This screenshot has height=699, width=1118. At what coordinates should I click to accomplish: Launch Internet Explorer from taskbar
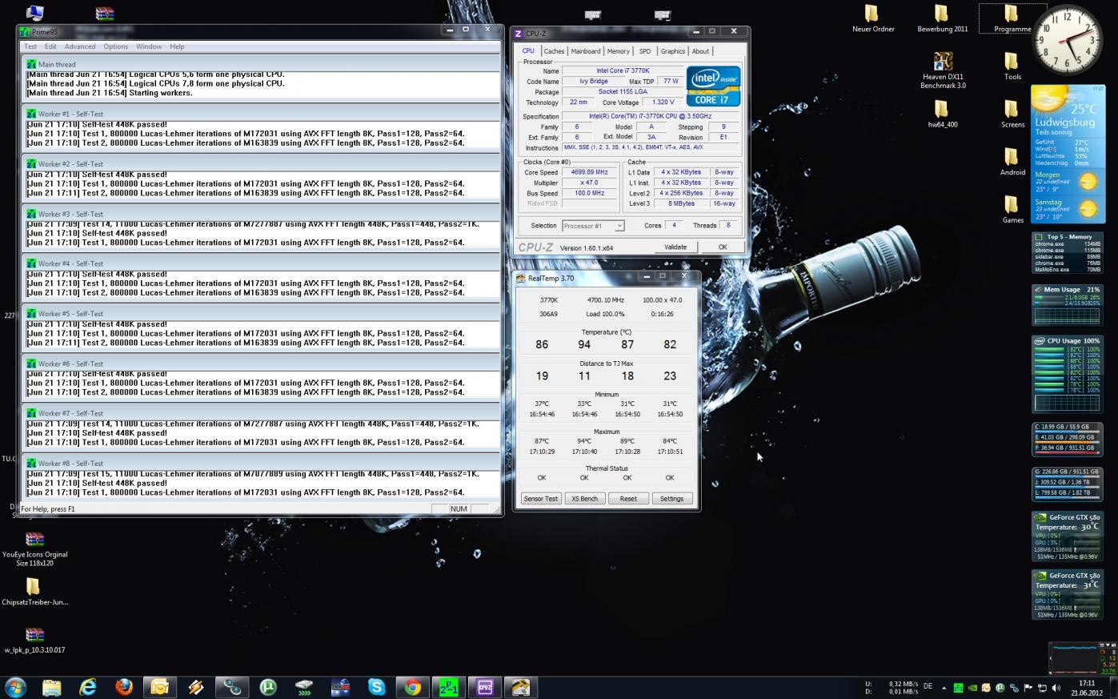pos(87,687)
